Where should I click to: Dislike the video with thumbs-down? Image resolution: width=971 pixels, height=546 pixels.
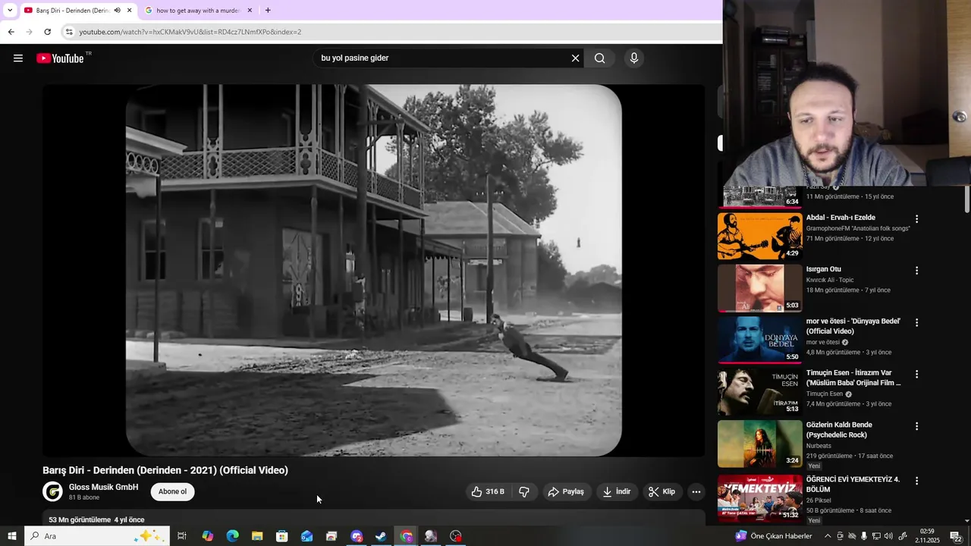524,491
